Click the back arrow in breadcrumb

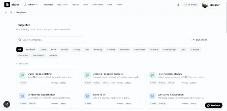coord(6,12)
